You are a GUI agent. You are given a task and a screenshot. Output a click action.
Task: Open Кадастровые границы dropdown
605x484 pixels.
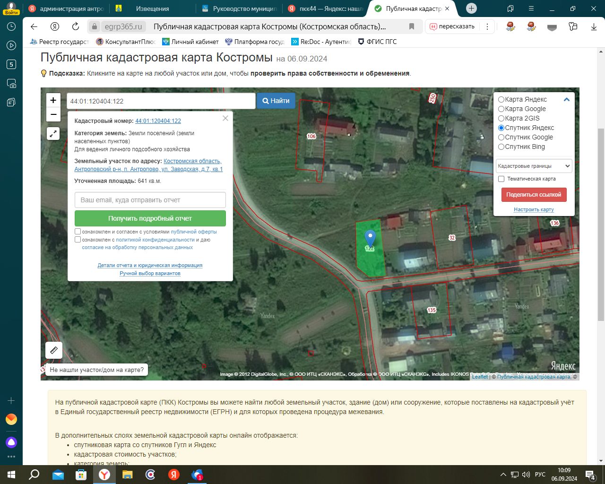[x=534, y=166]
